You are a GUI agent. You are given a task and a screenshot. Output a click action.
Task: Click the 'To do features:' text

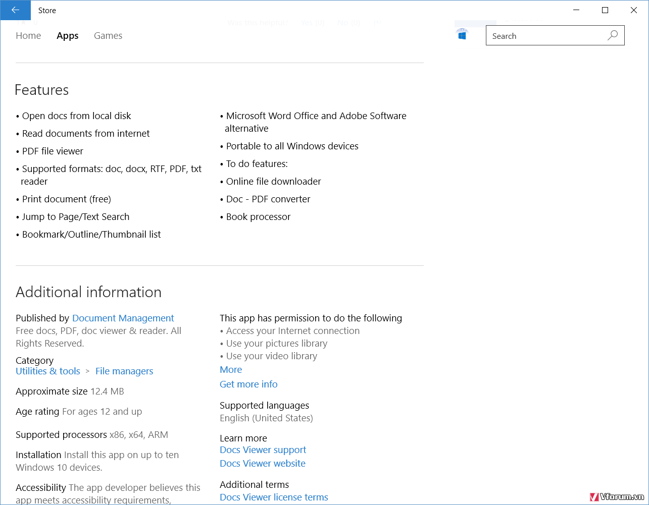(x=257, y=164)
